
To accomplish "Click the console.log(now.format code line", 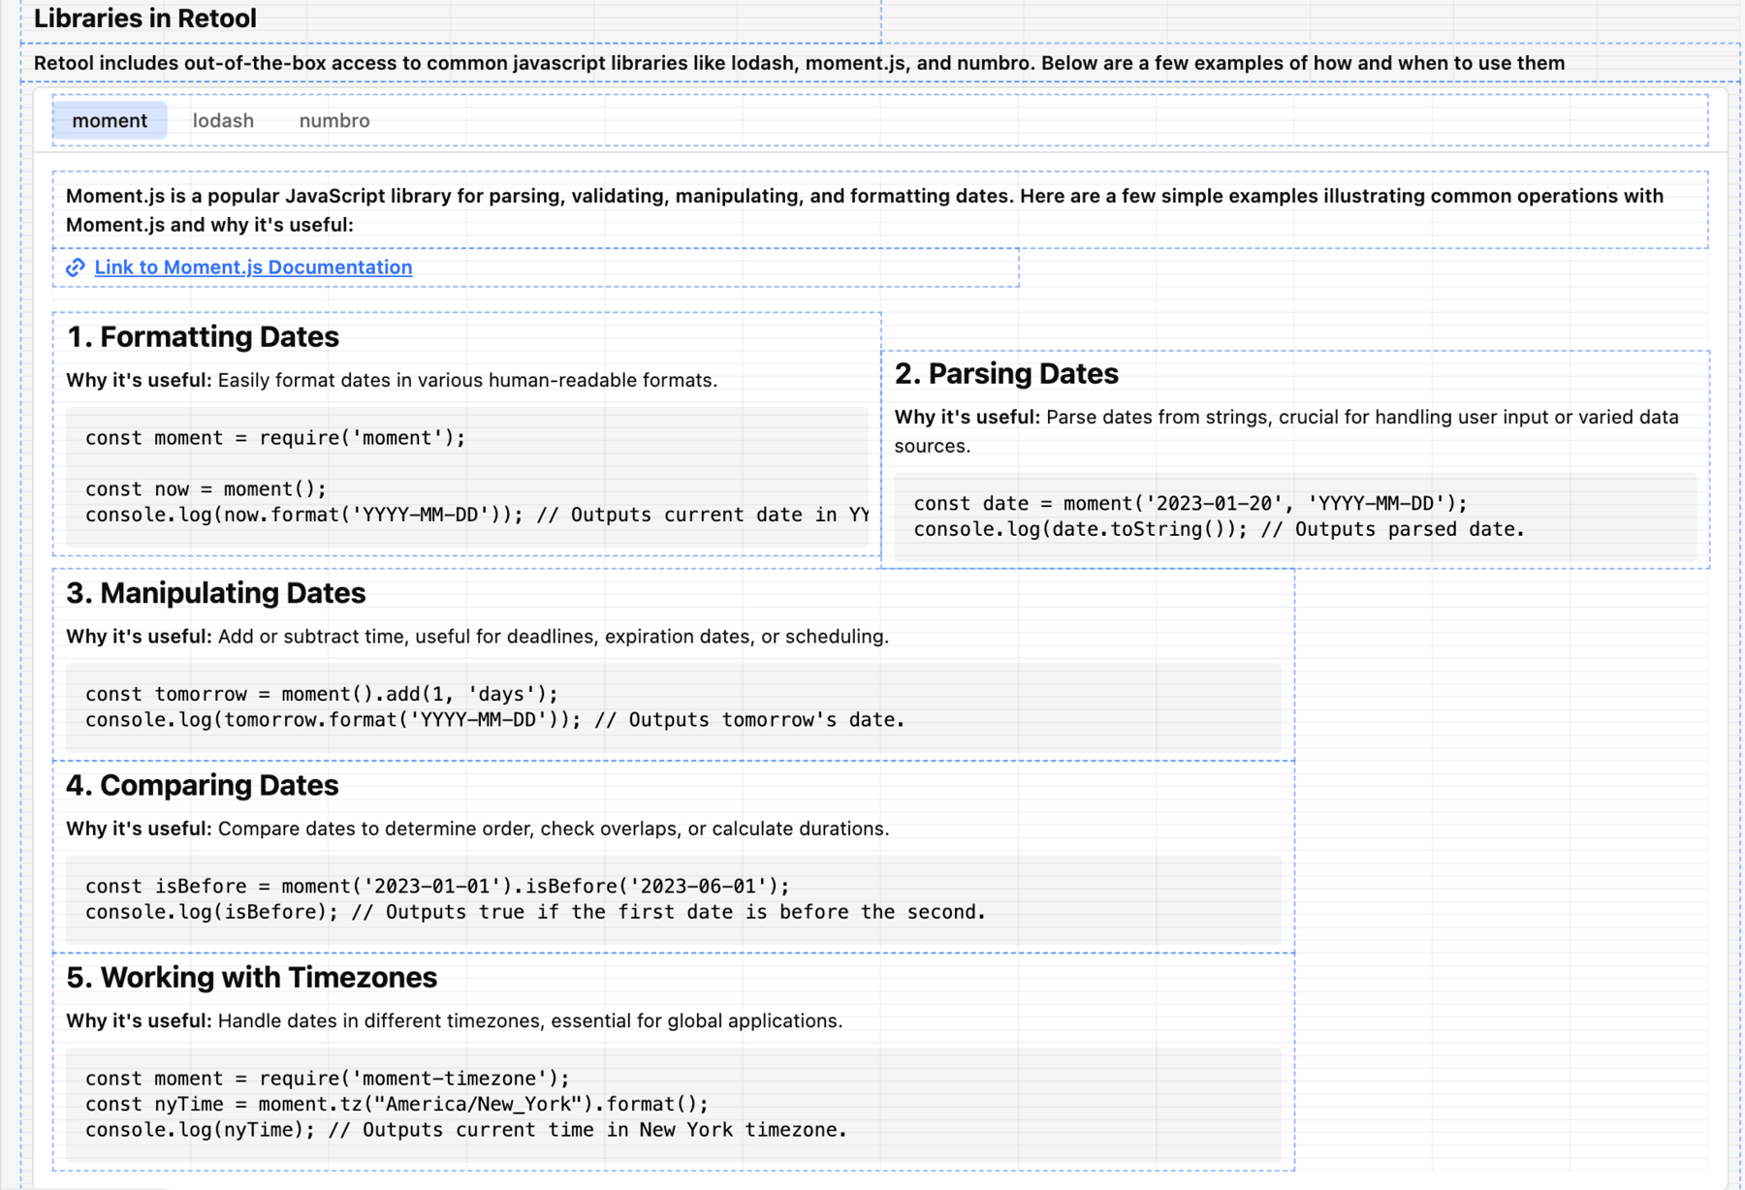I will click(477, 515).
